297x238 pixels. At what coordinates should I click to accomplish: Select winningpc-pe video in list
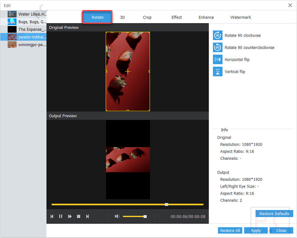tap(23, 44)
